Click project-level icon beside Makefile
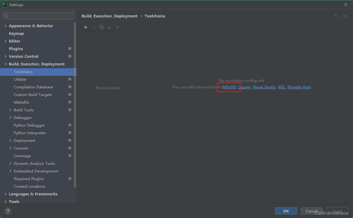The image size is (353, 218). [70, 102]
